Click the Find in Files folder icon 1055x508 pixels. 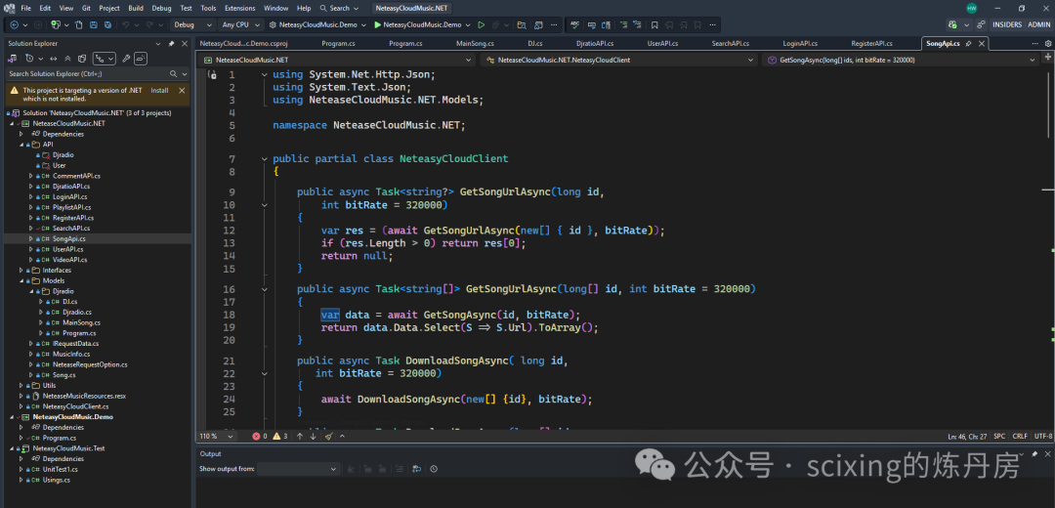(x=522, y=24)
